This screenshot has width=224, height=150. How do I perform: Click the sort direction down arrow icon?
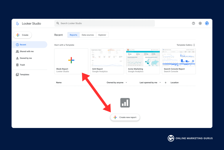(x=166, y=82)
